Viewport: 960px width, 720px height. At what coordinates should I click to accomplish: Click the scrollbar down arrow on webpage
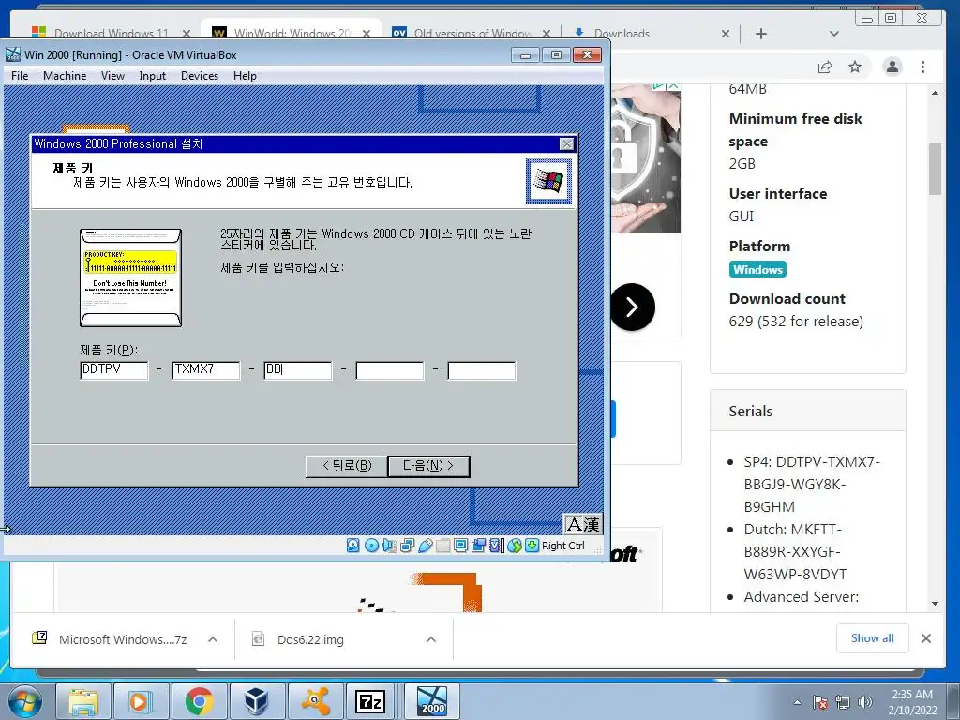[x=935, y=604]
